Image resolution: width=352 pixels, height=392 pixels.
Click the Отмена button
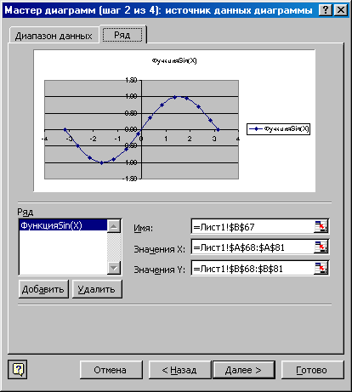(x=111, y=370)
